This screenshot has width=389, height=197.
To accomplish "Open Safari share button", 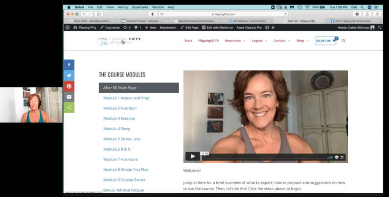I will [x=367, y=14].
